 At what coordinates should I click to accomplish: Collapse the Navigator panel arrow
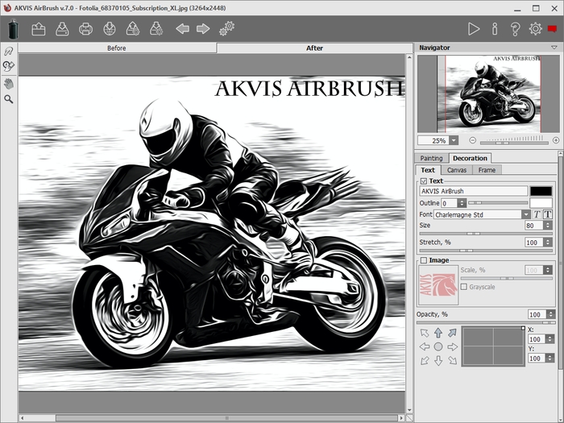pyautogui.click(x=554, y=48)
